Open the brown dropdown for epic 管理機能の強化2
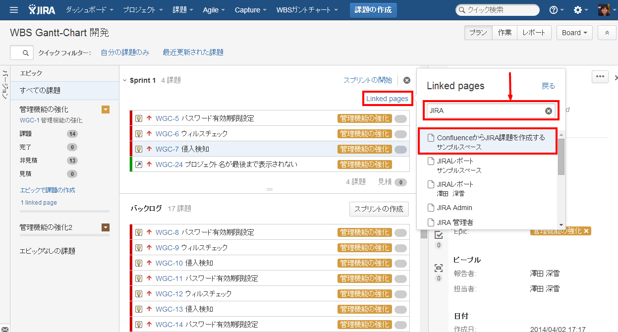618x332 pixels. pyautogui.click(x=106, y=227)
